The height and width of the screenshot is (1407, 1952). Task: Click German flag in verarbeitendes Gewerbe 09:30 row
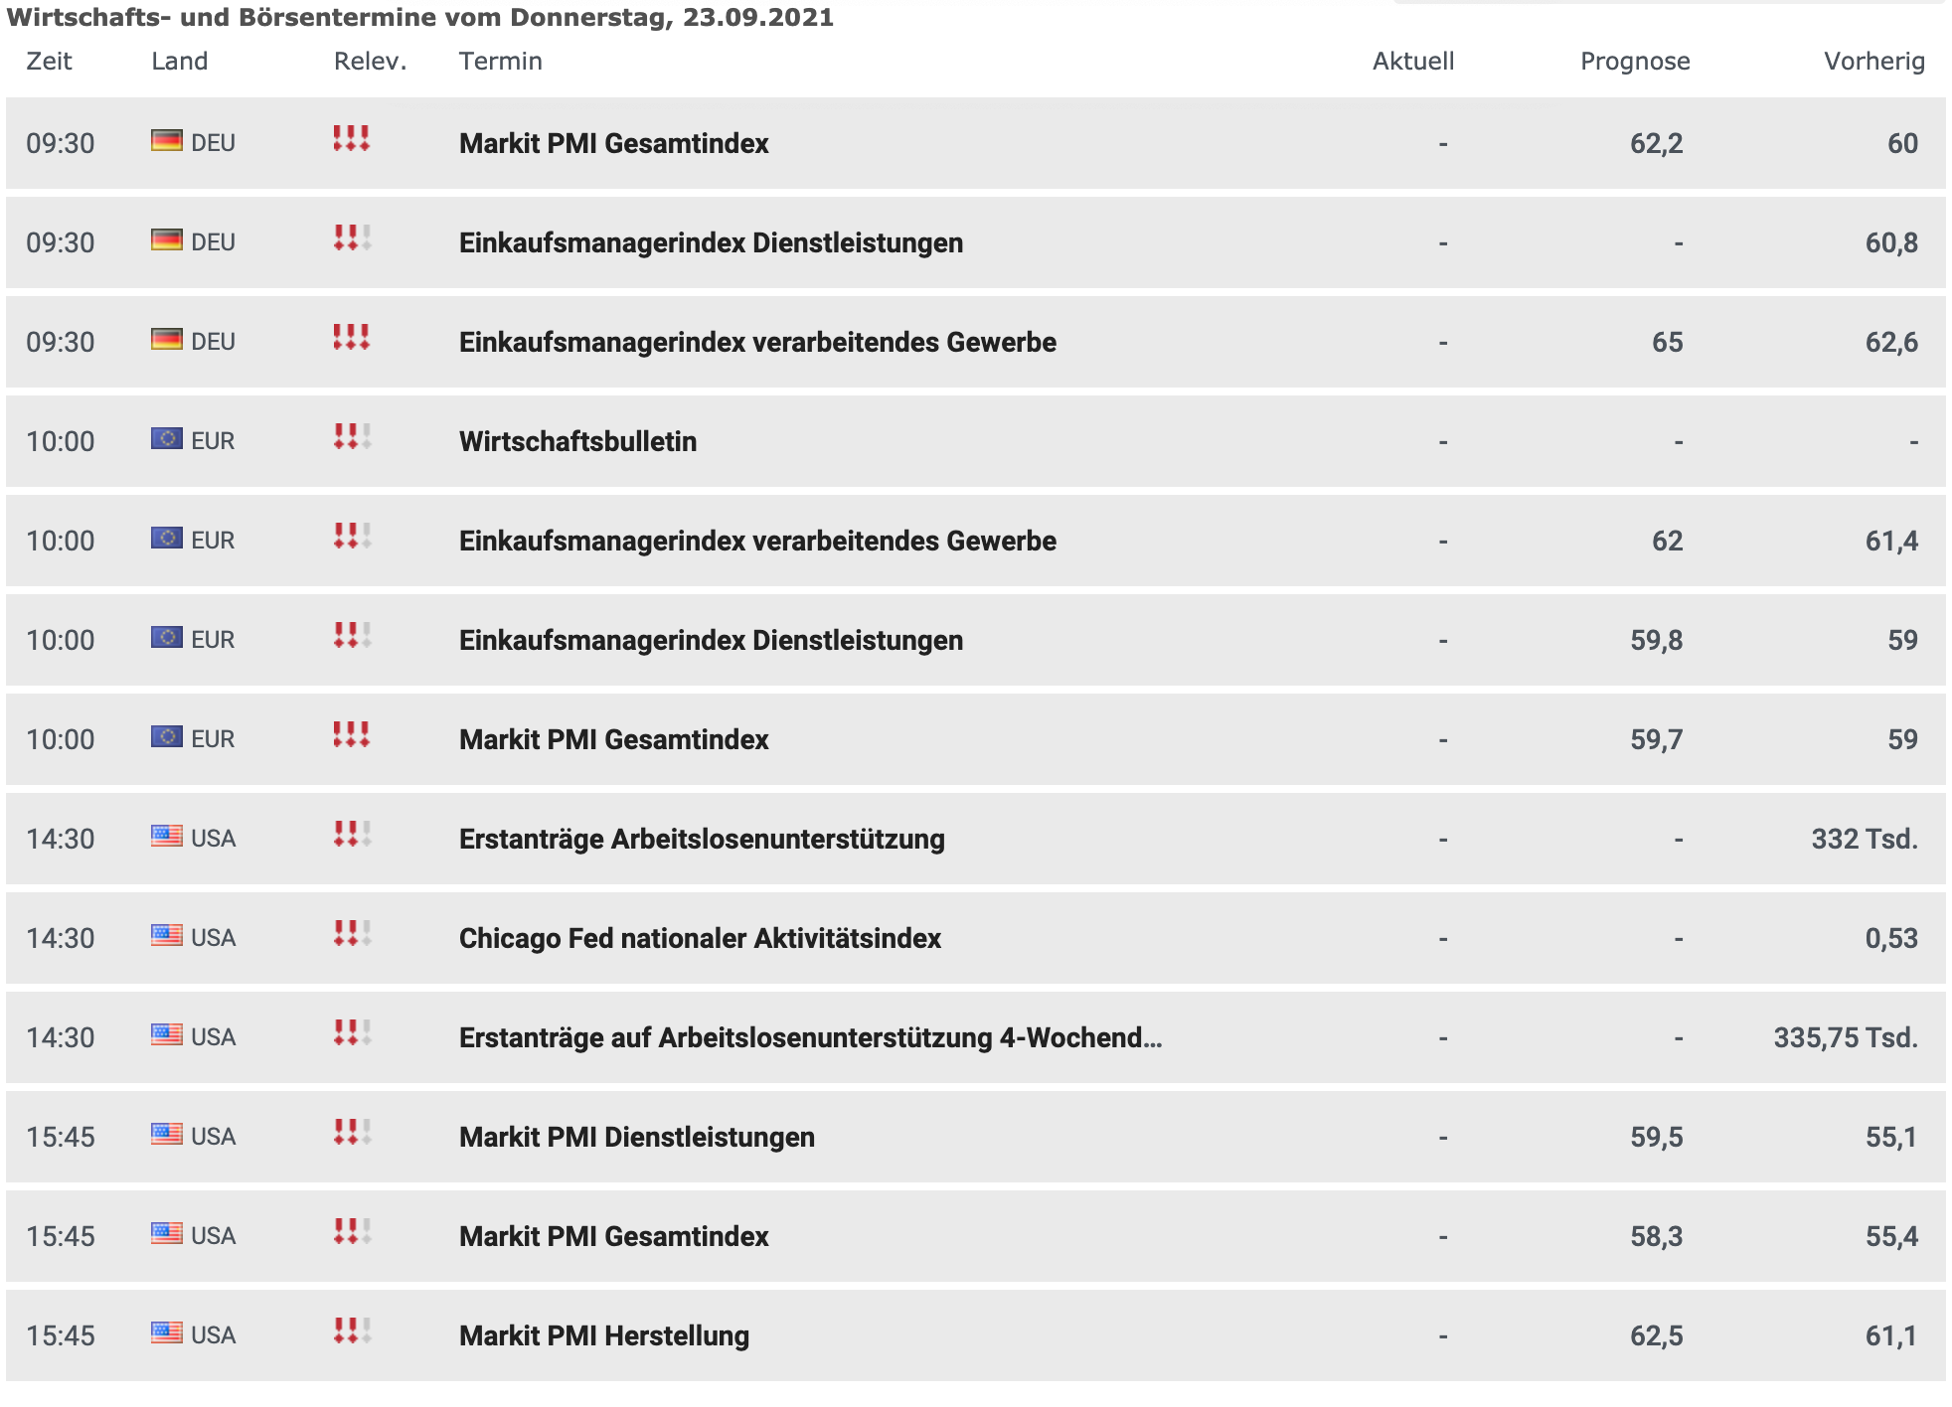(167, 340)
